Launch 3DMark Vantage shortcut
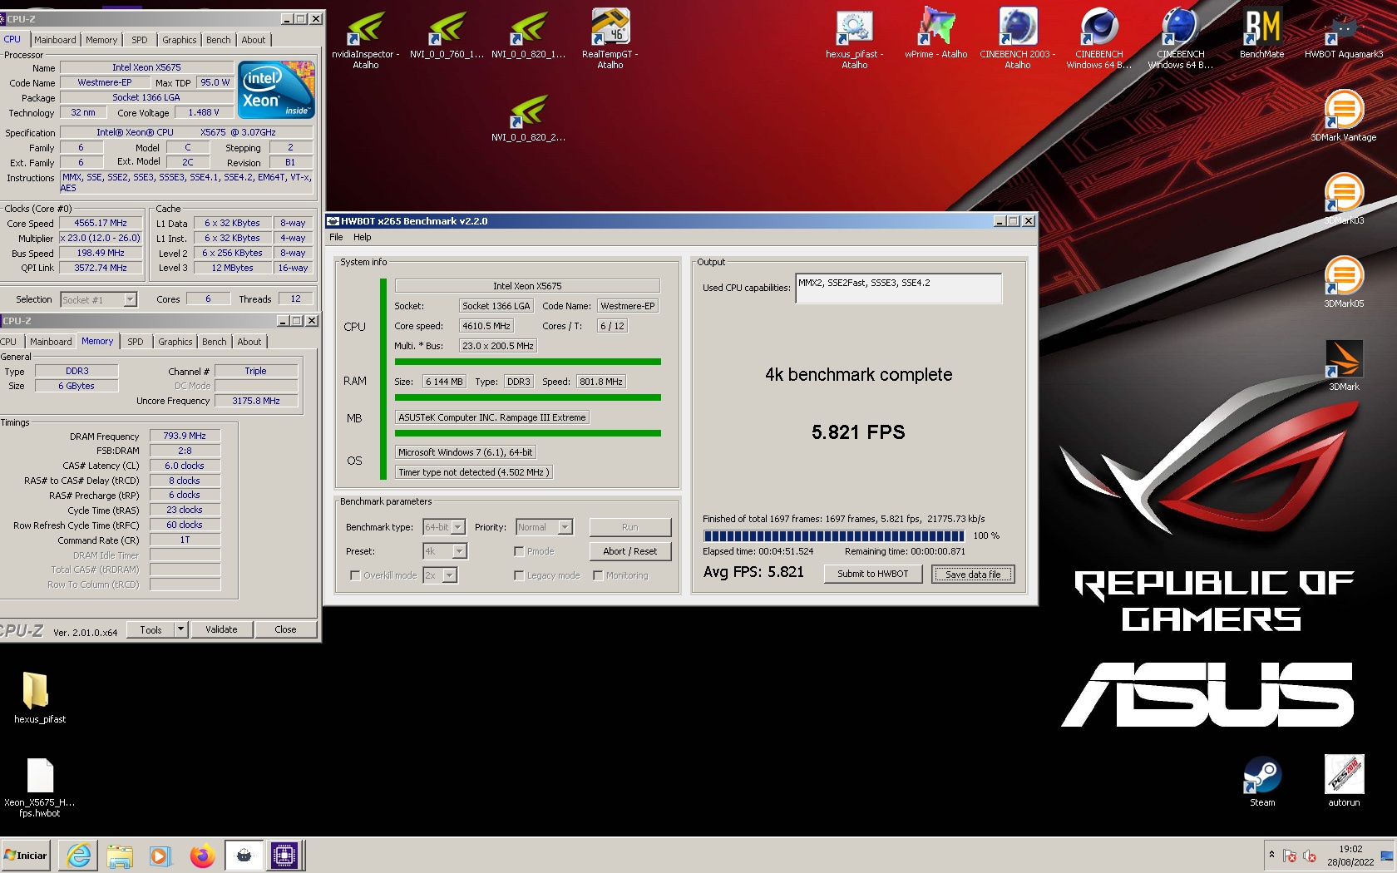The image size is (1397, 873). [1343, 116]
